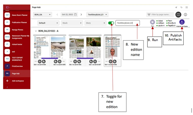
Task: Click the info icon near filter
Action: 185,15
